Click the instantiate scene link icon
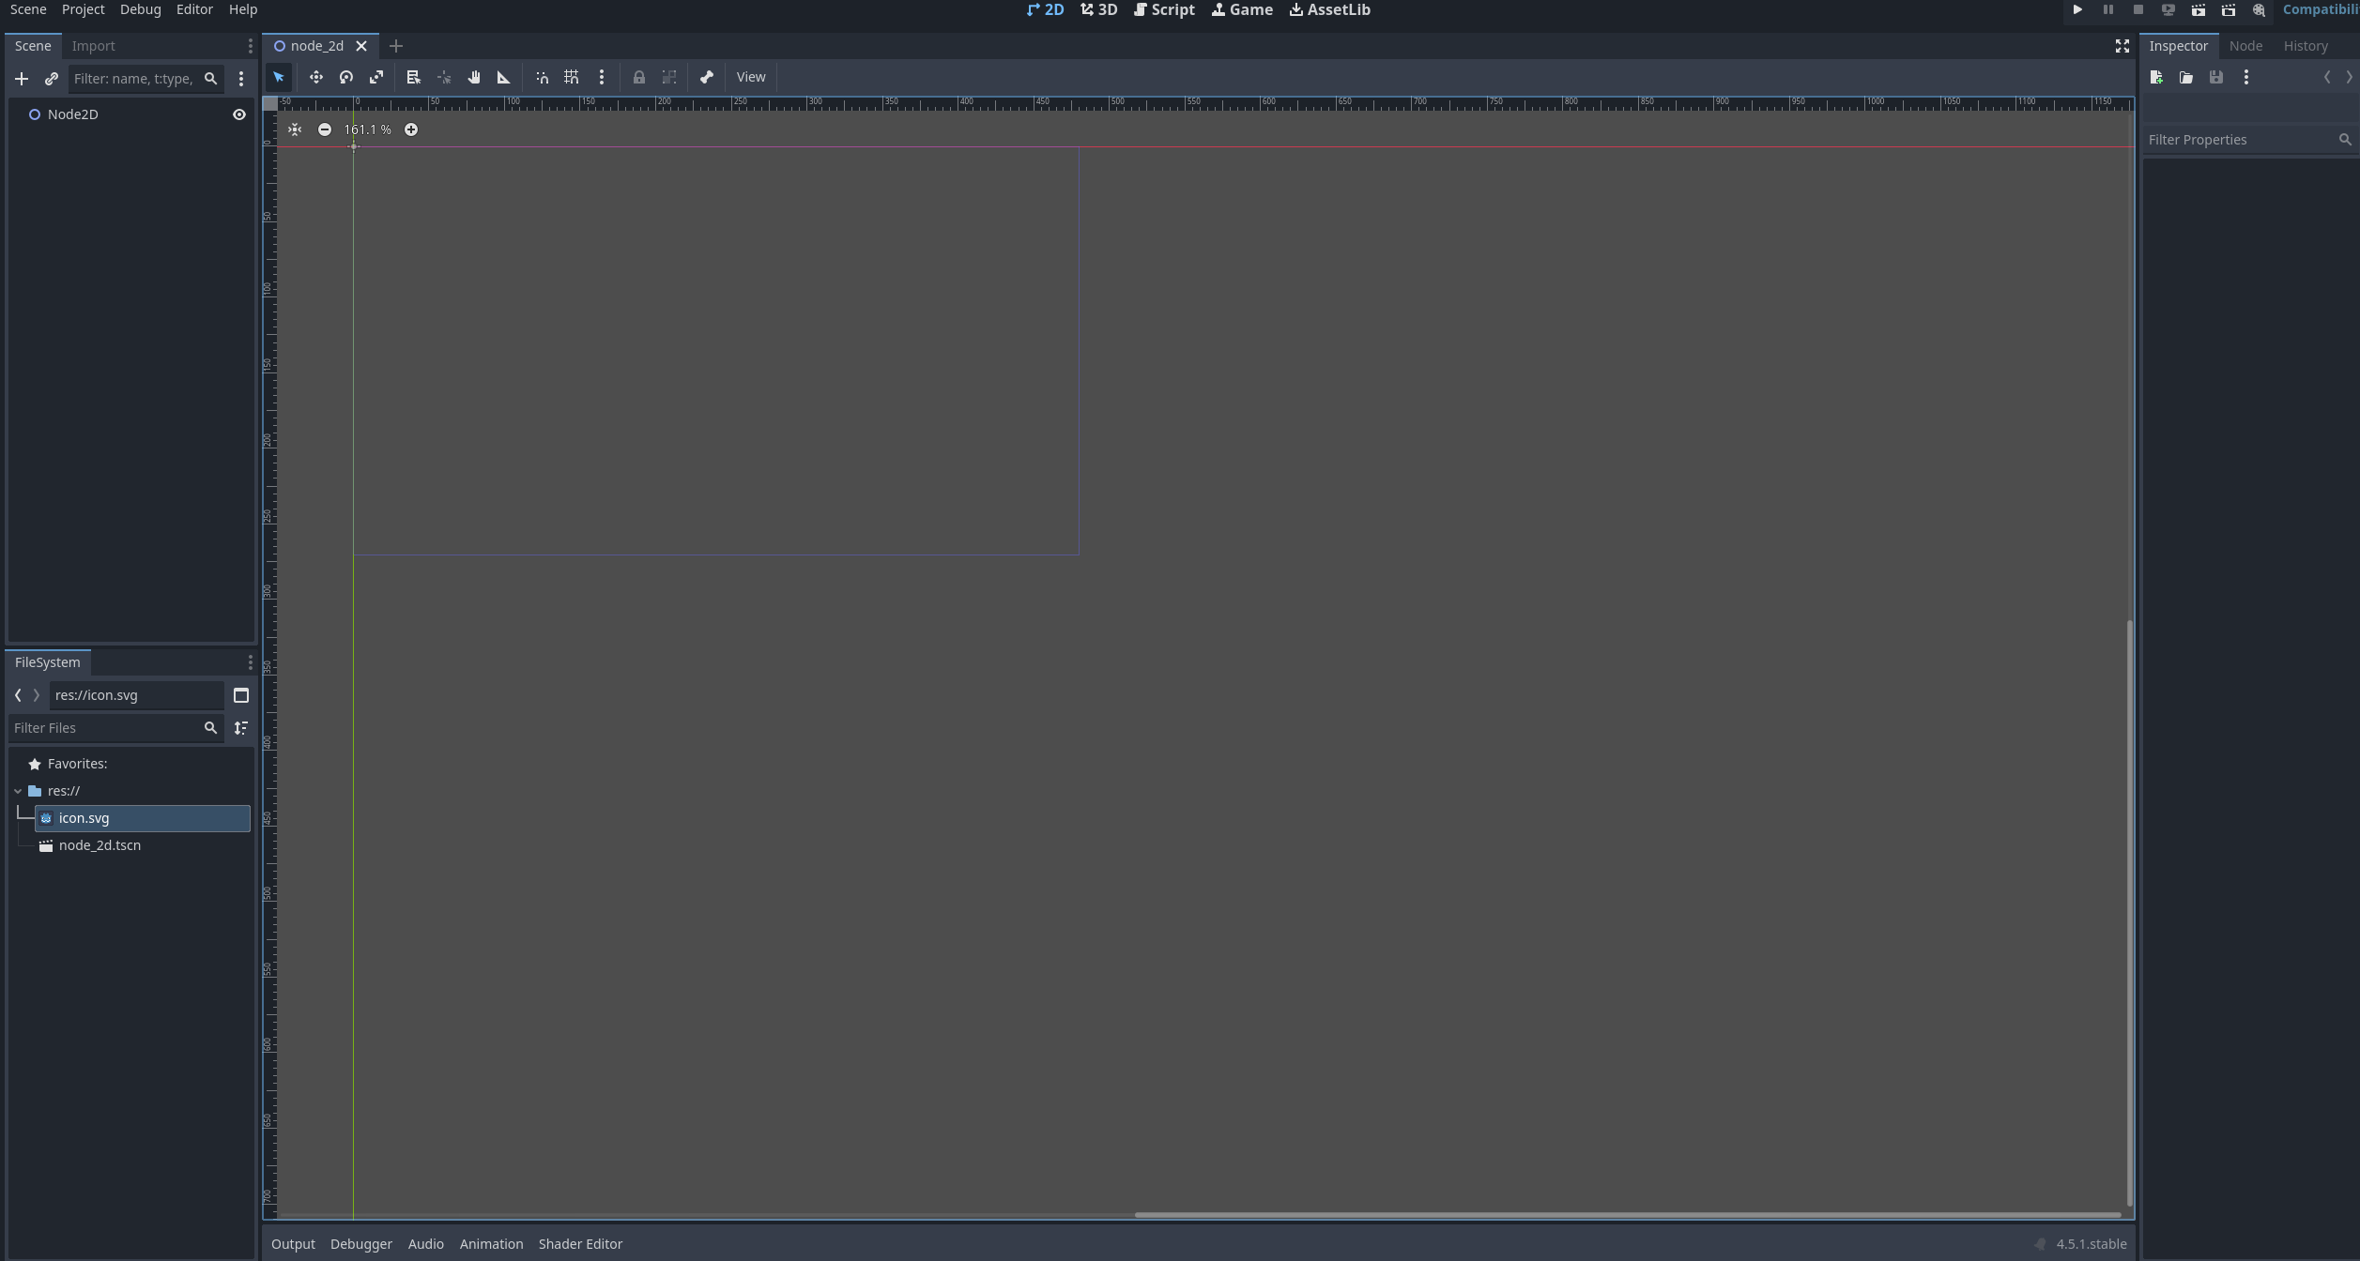 (52, 79)
